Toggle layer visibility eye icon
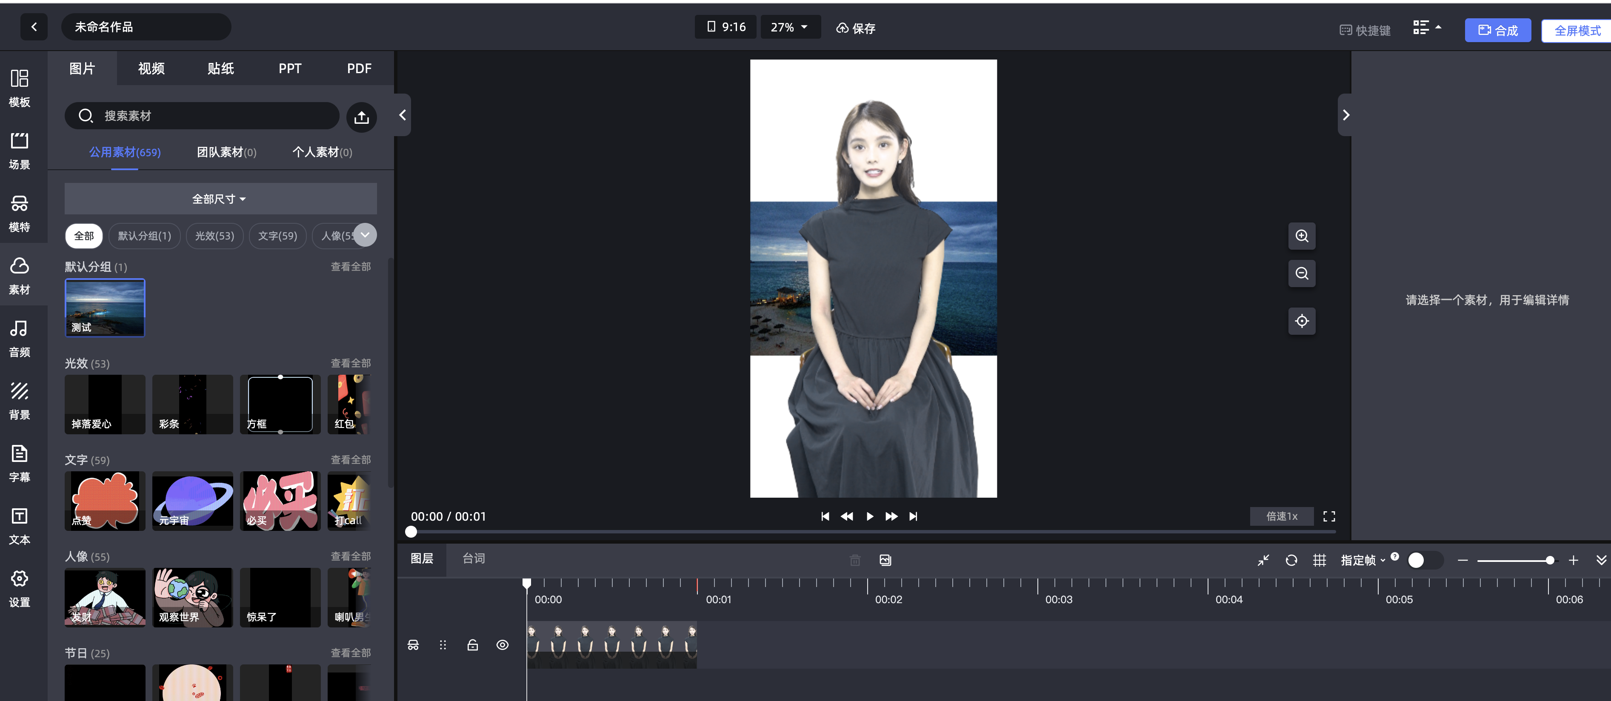 click(x=502, y=645)
